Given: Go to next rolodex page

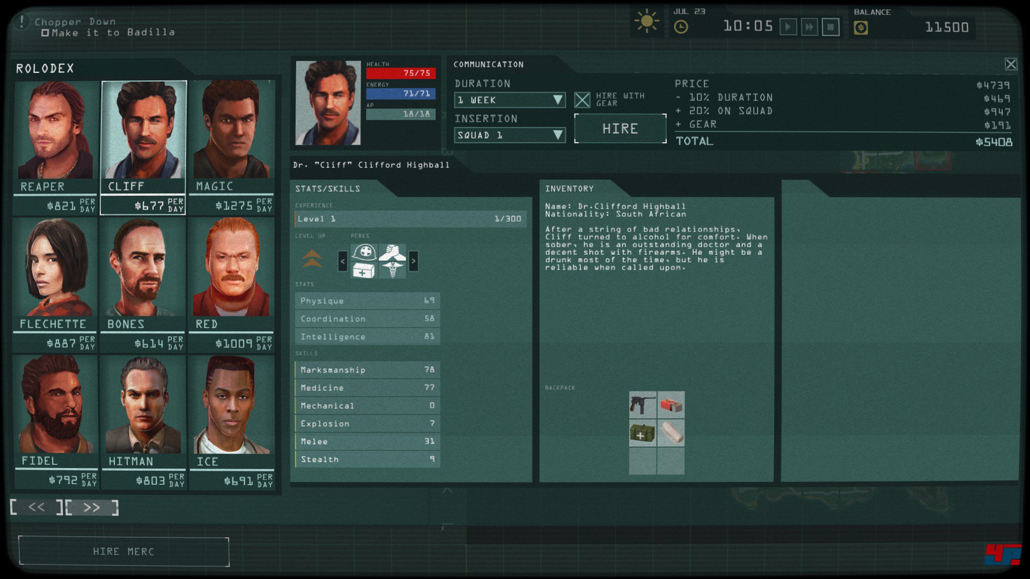Looking at the screenshot, I should click(x=92, y=507).
